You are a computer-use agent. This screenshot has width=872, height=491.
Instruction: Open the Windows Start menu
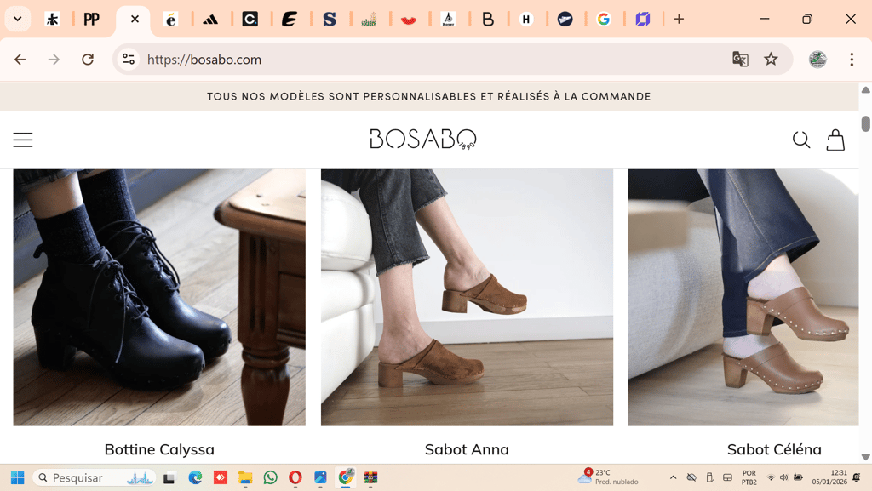point(17,477)
